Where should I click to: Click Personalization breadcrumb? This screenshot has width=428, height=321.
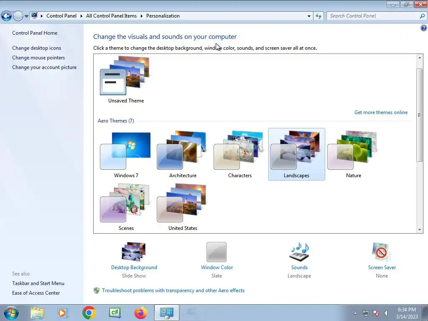(x=163, y=16)
